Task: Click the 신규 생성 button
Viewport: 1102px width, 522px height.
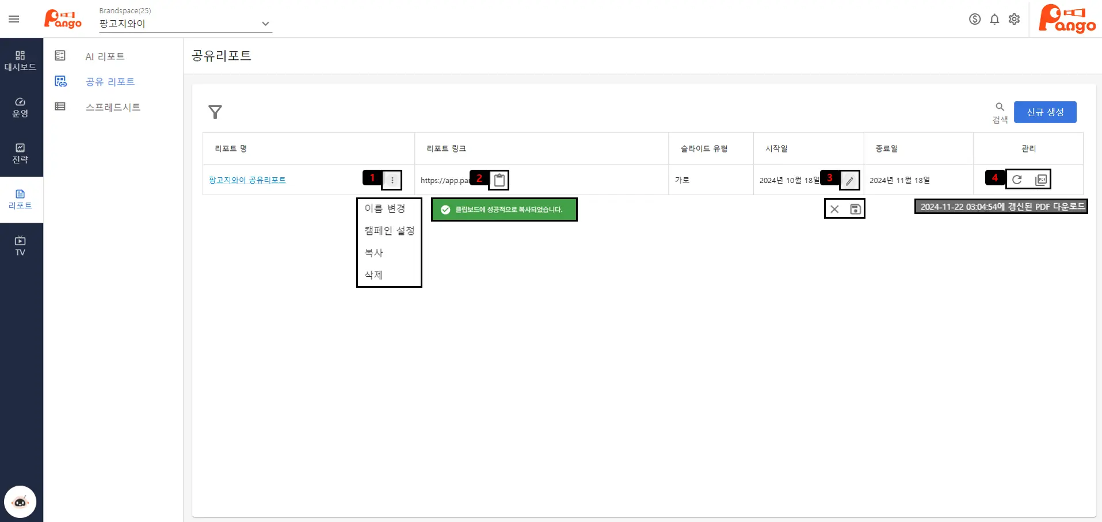Action: (x=1044, y=112)
